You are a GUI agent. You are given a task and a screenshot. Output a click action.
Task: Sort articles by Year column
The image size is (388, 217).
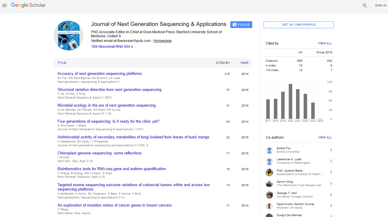click(x=244, y=63)
